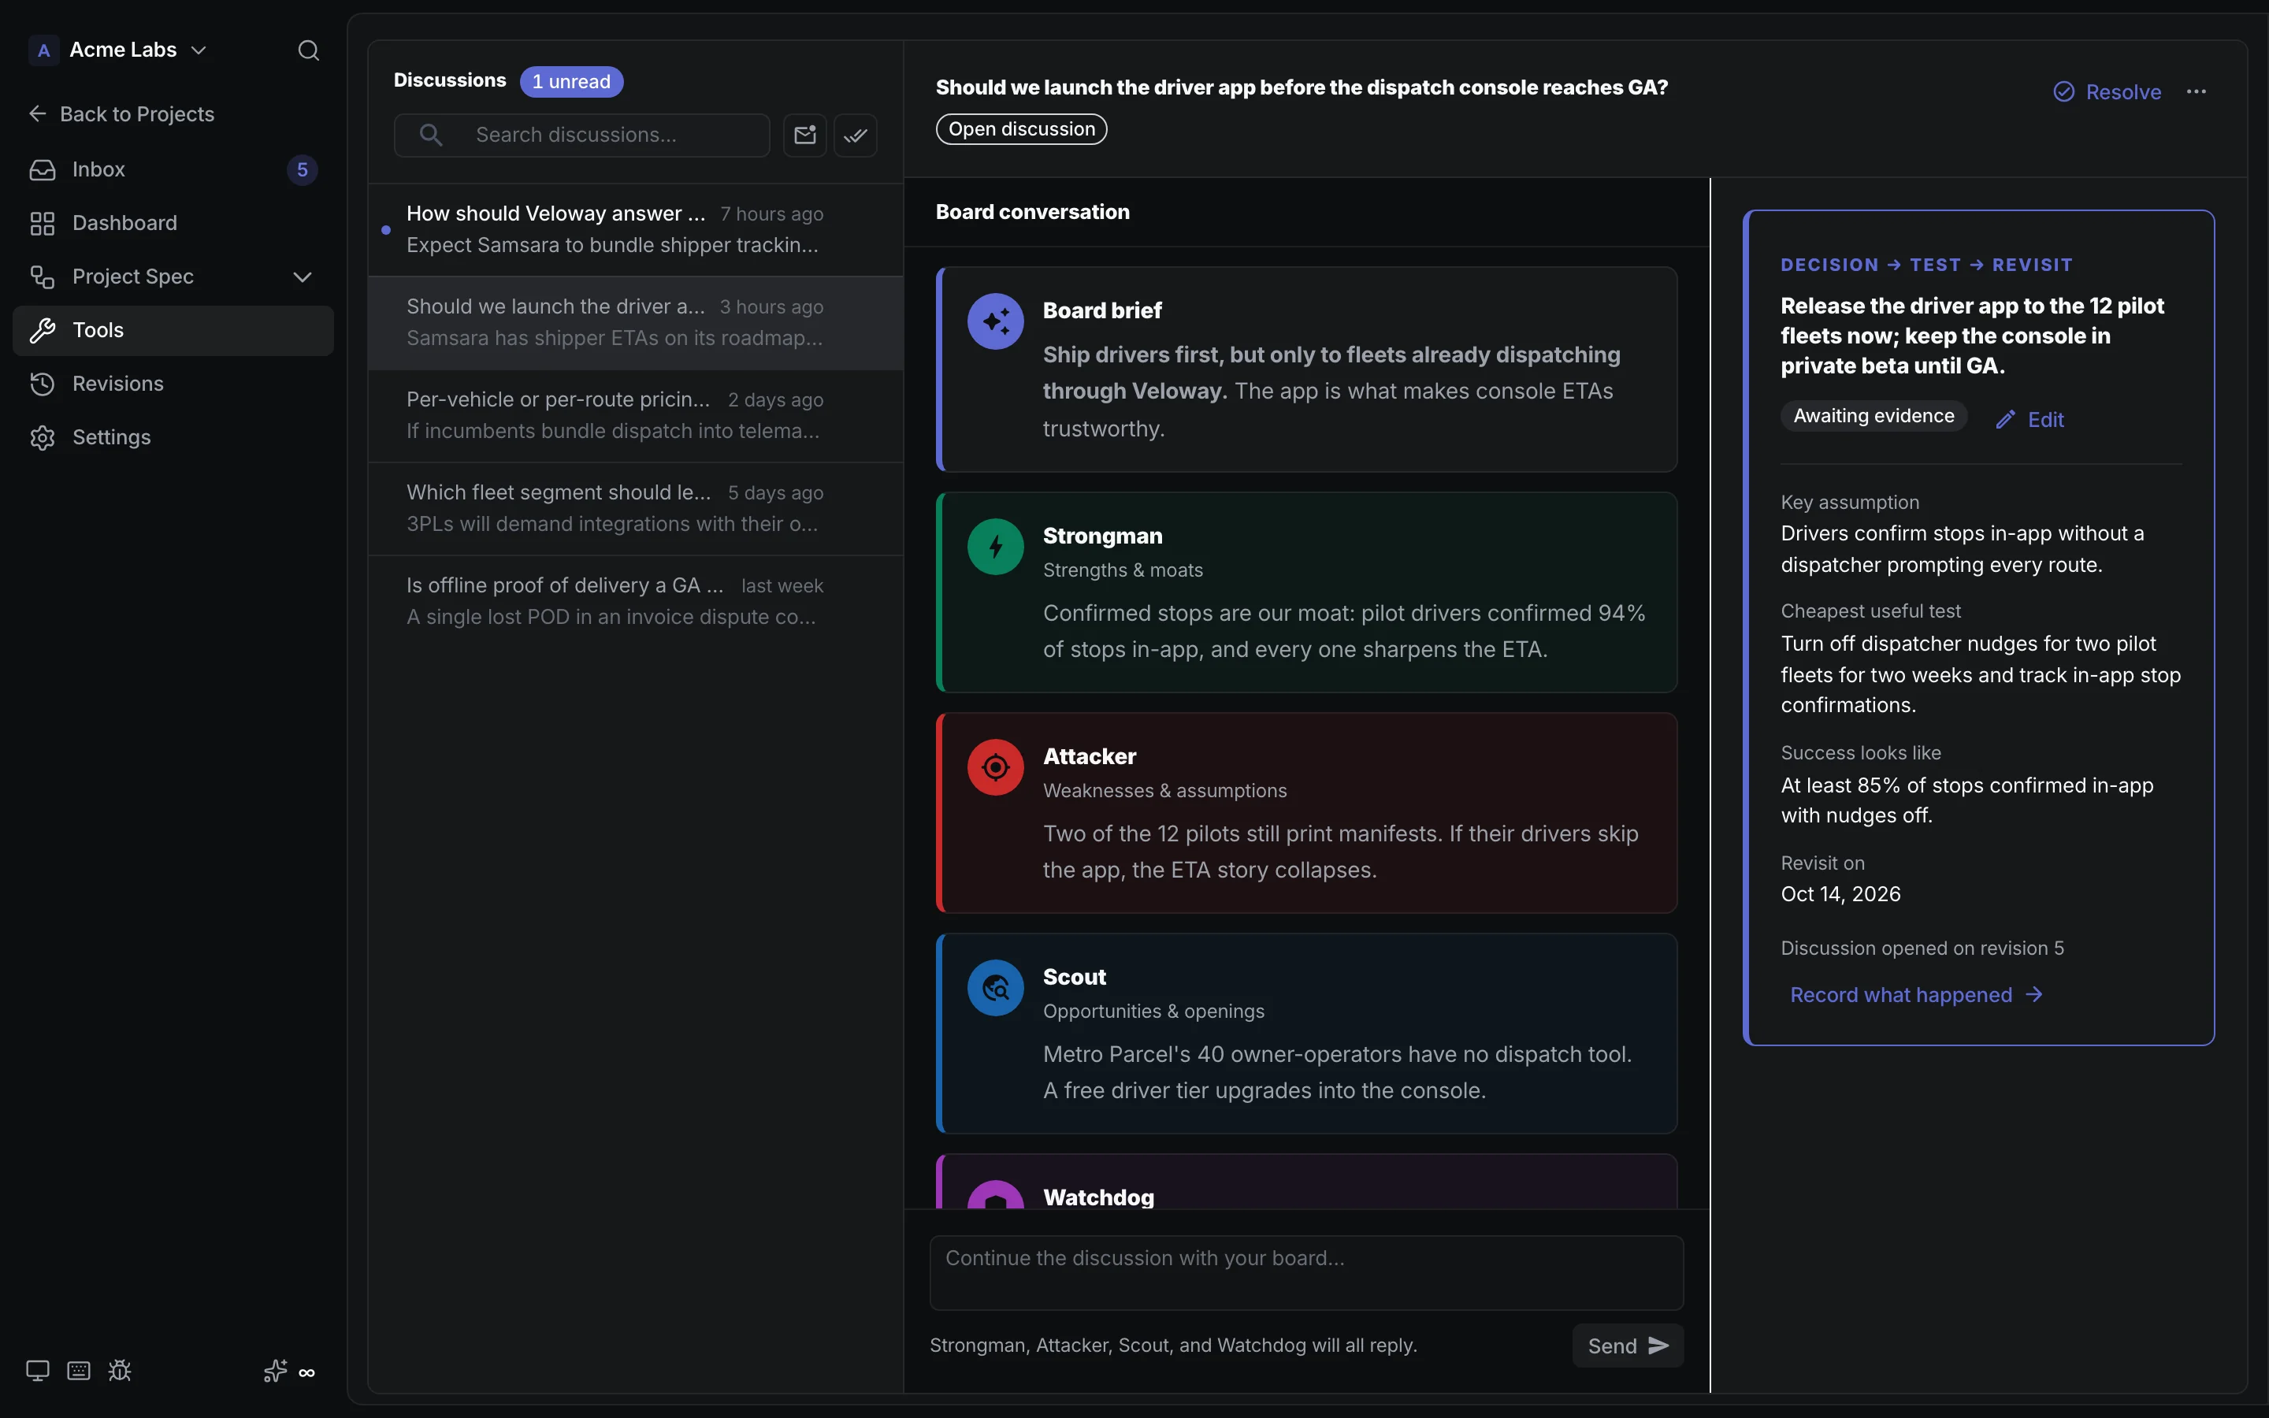
Task: Click the Attacker target avatar
Action: (995, 767)
